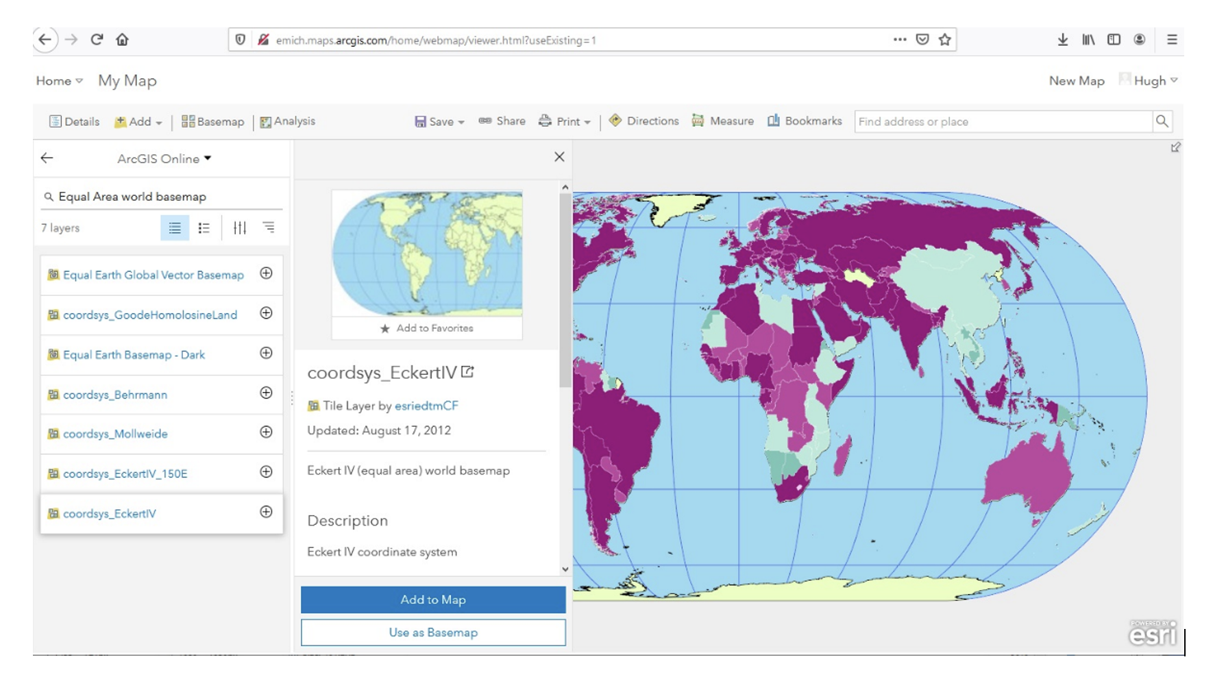
Task: Open the Home dropdown menu
Action: (60, 81)
